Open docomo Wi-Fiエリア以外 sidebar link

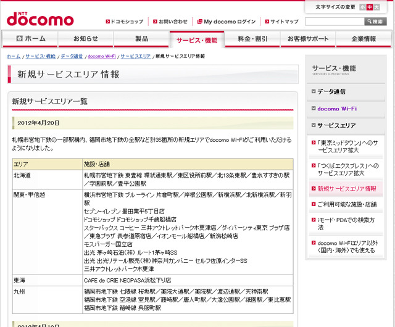coord(347,247)
